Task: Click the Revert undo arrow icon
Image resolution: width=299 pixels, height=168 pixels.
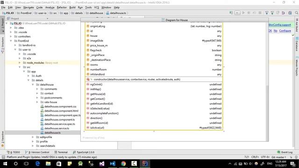Action: (283, 13)
